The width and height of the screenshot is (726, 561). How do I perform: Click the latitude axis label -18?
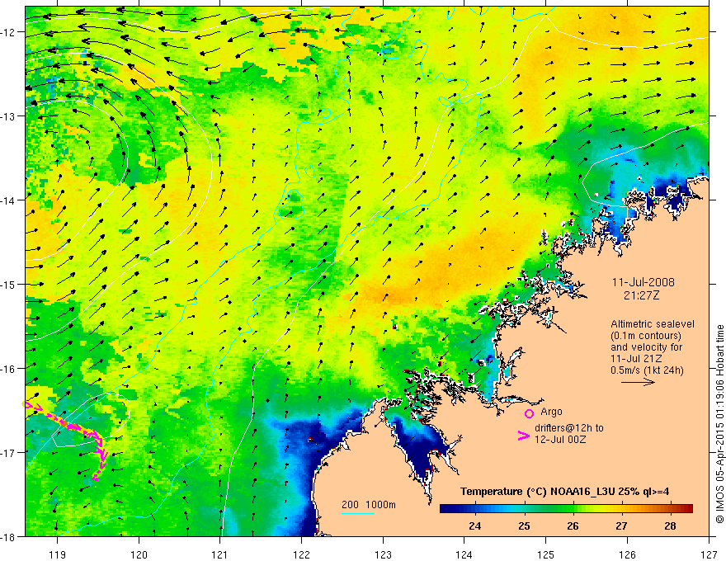tap(9, 536)
